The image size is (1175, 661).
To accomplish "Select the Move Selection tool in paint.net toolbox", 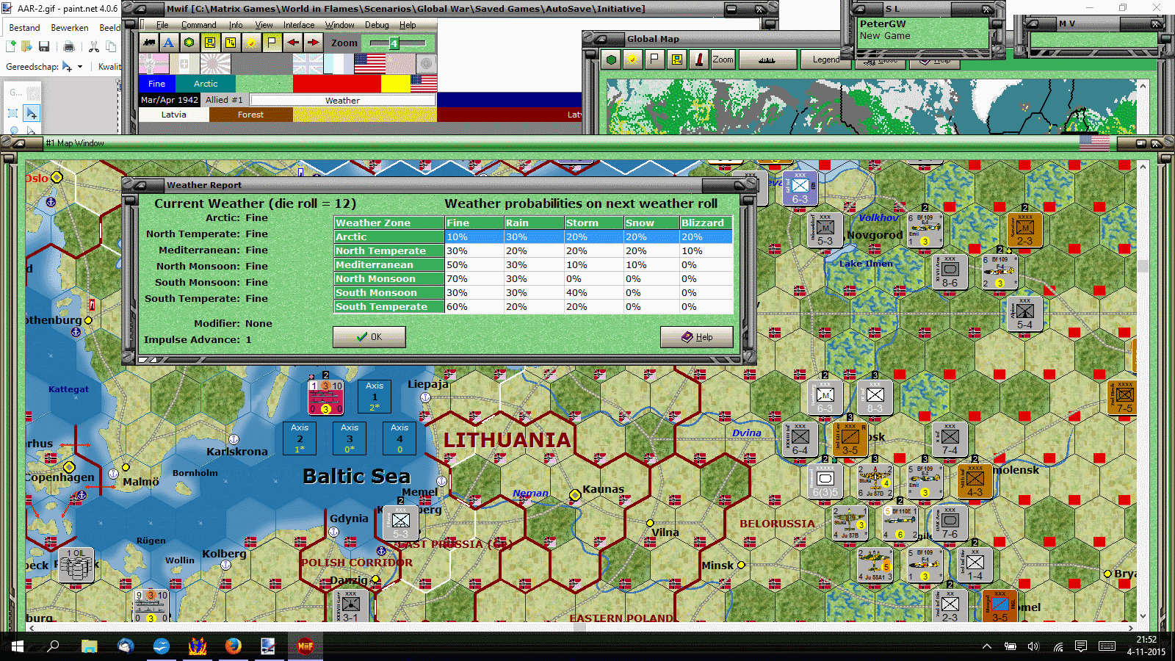I will click(x=32, y=113).
